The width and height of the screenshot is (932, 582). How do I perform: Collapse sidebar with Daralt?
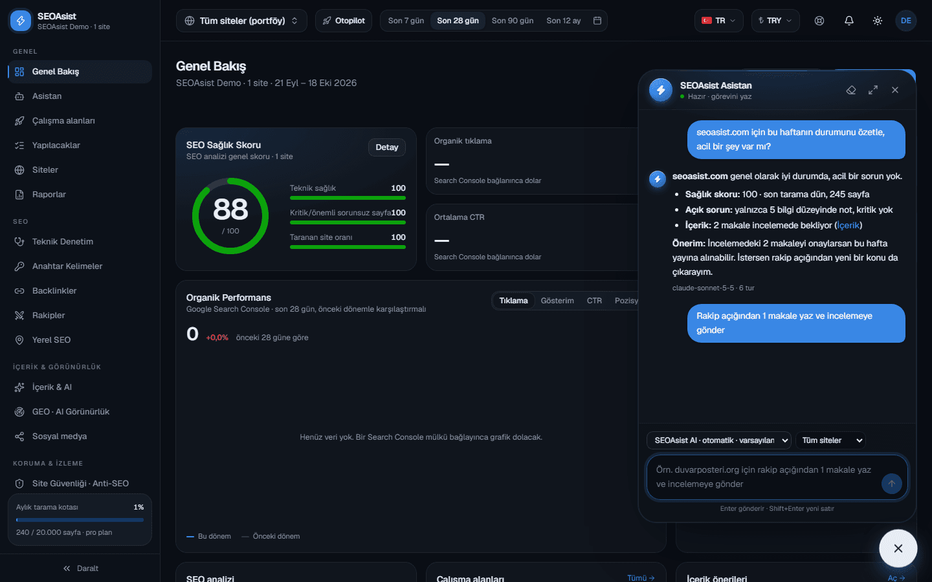pos(80,568)
